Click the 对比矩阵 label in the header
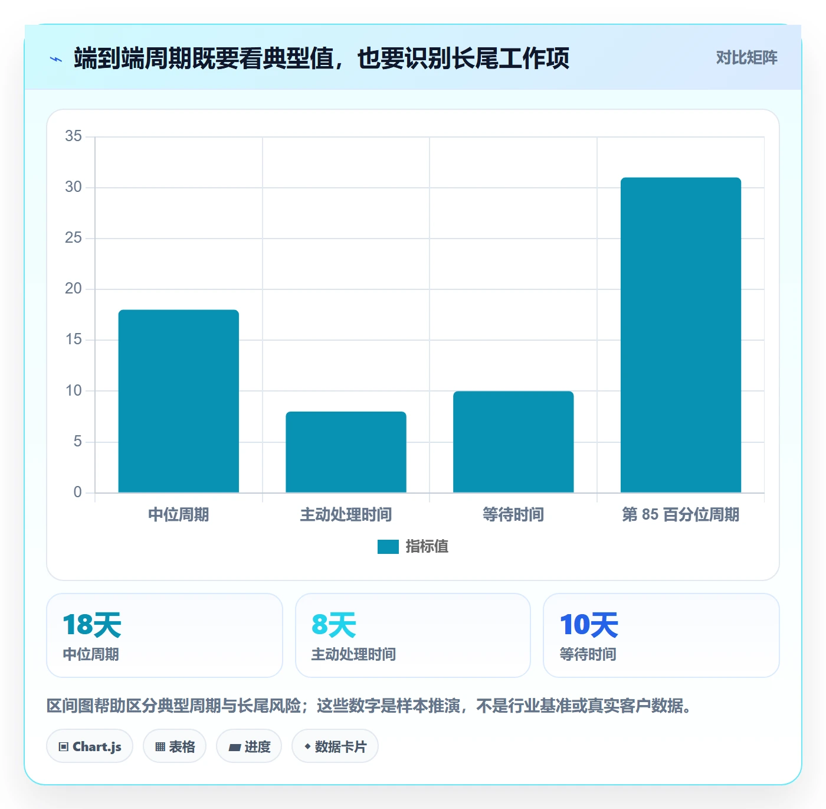The width and height of the screenshot is (826, 809). click(747, 58)
